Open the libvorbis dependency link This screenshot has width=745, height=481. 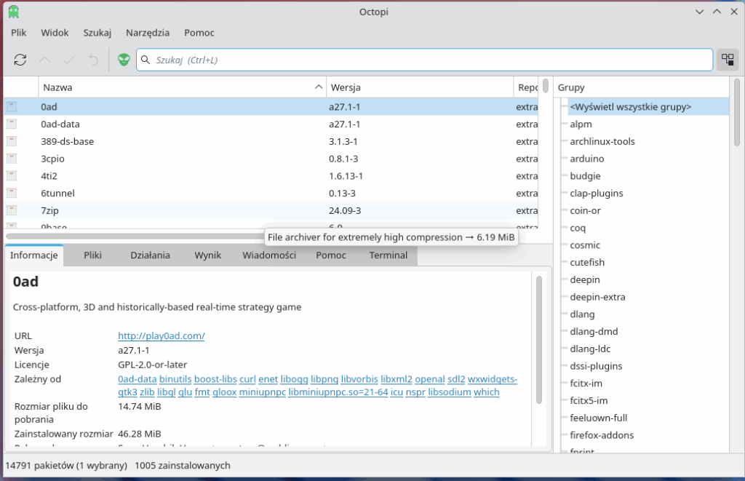(359, 379)
